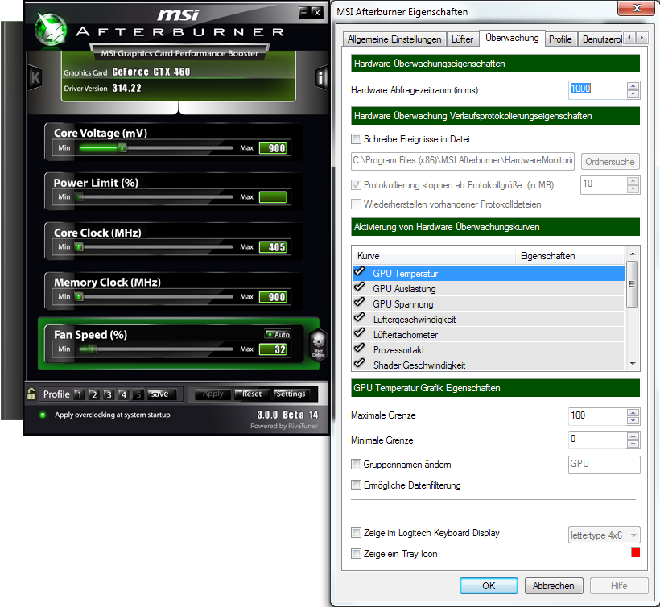Viewport: 660px width, 607px height.
Task: Click the Memory Clock slider handle
Action: [x=79, y=296]
